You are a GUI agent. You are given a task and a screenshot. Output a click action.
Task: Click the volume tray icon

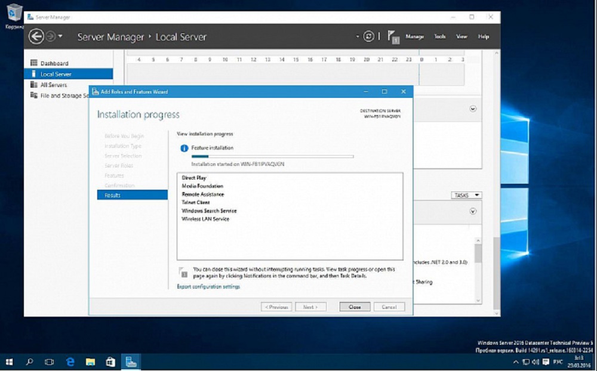pos(536,362)
